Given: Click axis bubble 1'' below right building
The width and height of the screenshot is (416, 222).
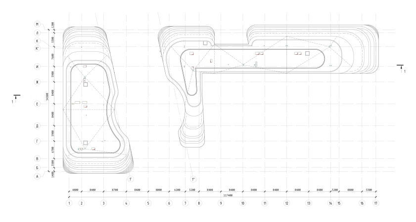Looking at the screenshot, I should click(x=194, y=179).
